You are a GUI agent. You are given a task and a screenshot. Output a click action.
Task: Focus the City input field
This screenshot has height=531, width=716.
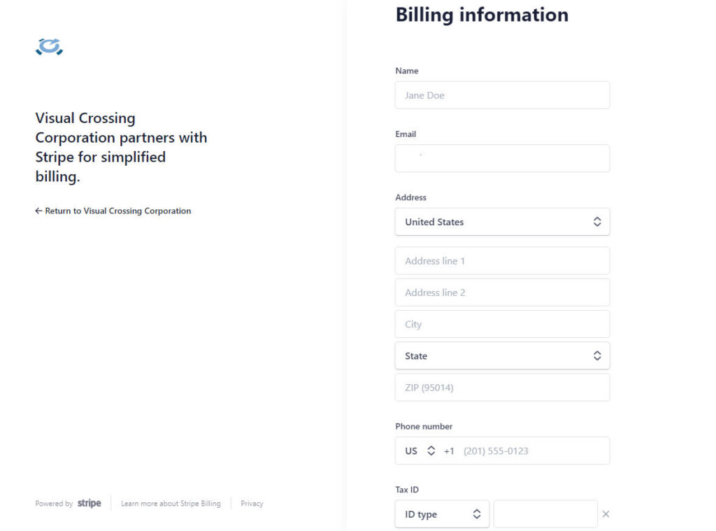(x=502, y=324)
